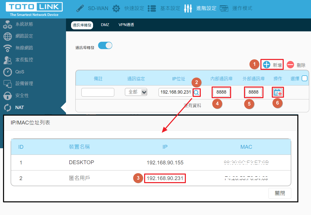
Task: Open 進階設定 advanced settings
Action: (206, 8)
